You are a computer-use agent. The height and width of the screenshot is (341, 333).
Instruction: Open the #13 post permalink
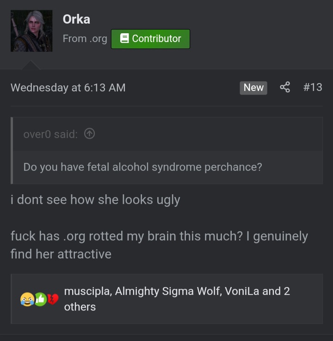313,87
